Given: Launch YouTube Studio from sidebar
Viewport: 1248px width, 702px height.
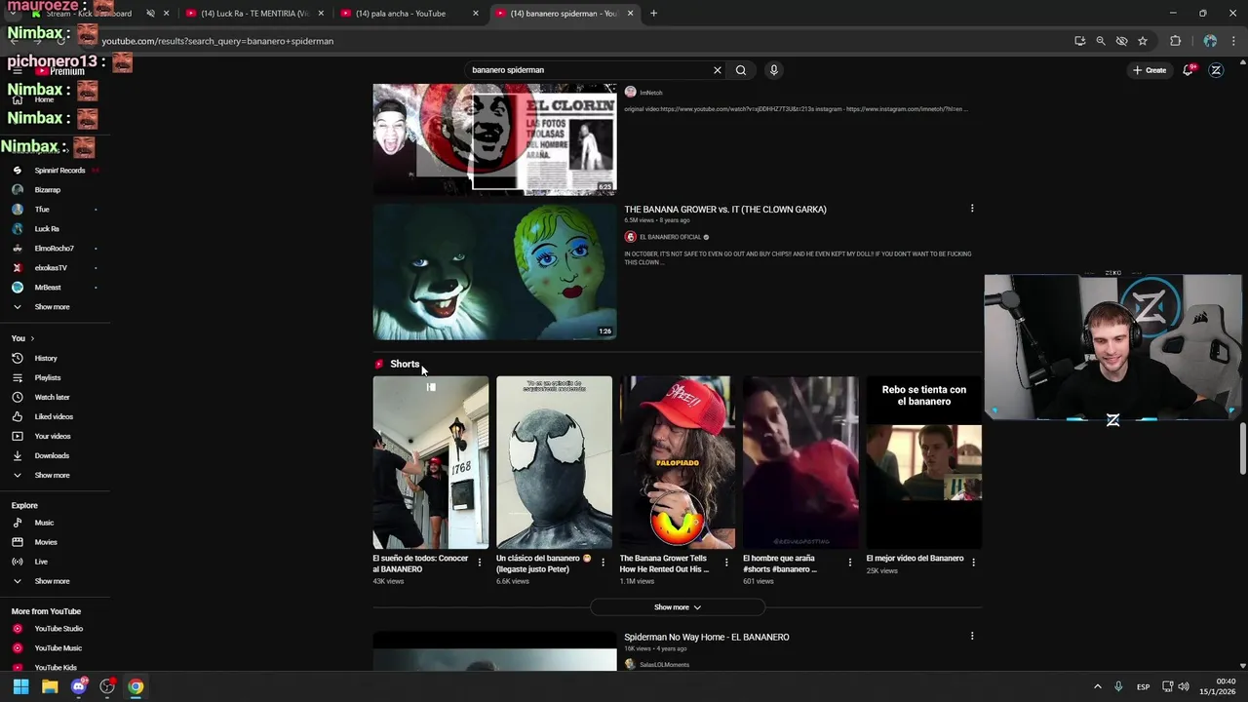Looking at the screenshot, I should coord(58,629).
